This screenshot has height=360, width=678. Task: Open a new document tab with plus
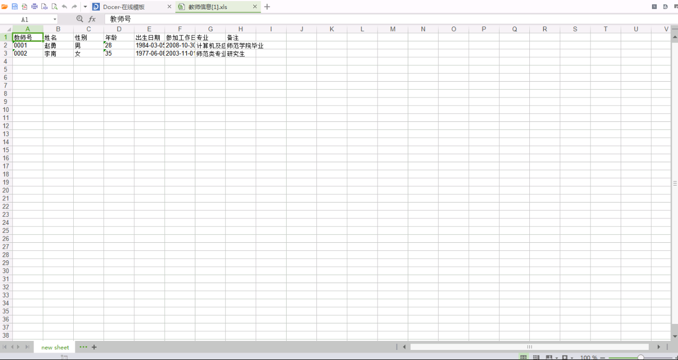click(x=267, y=7)
